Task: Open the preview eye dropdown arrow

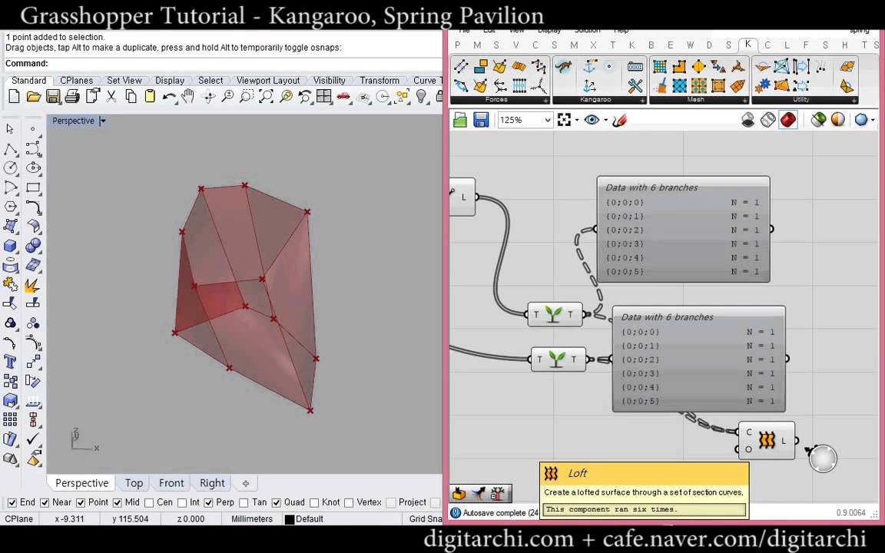Action: [x=605, y=120]
